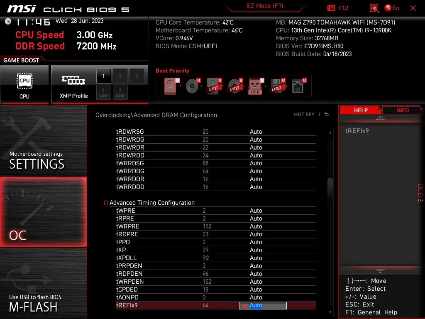Select XMP user profile 2
Image resolution: width=425 pixels, height=319 pixels.
click(120, 93)
